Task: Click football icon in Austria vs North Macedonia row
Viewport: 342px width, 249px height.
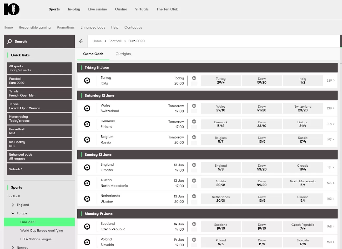Action: coord(87,183)
